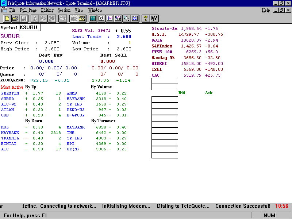Click the CAC index label
The image size is (292, 219).
[x=155, y=75]
